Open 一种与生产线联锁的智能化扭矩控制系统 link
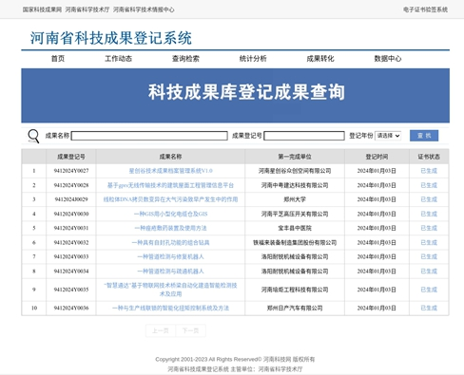 pyautogui.click(x=170, y=308)
